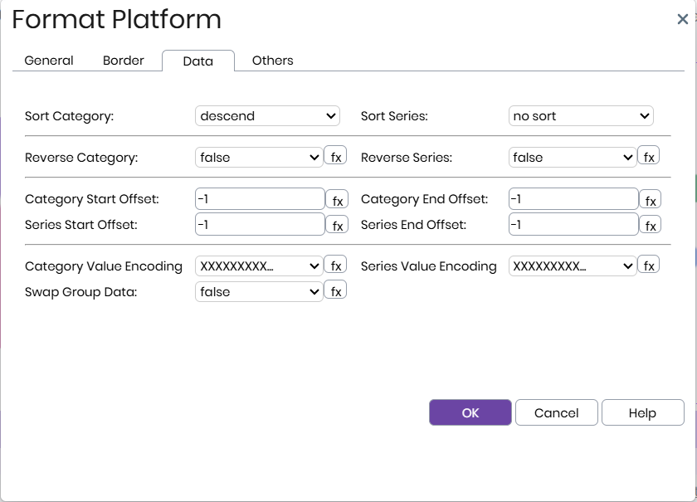This screenshot has height=502, width=697.
Task: Open the Sort Category dropdown
Action: click(267, 116)
